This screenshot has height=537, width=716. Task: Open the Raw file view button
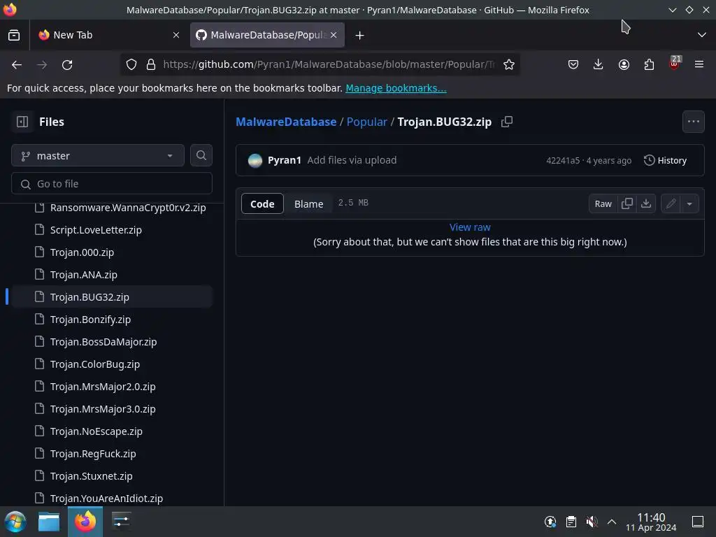(603, 203)
